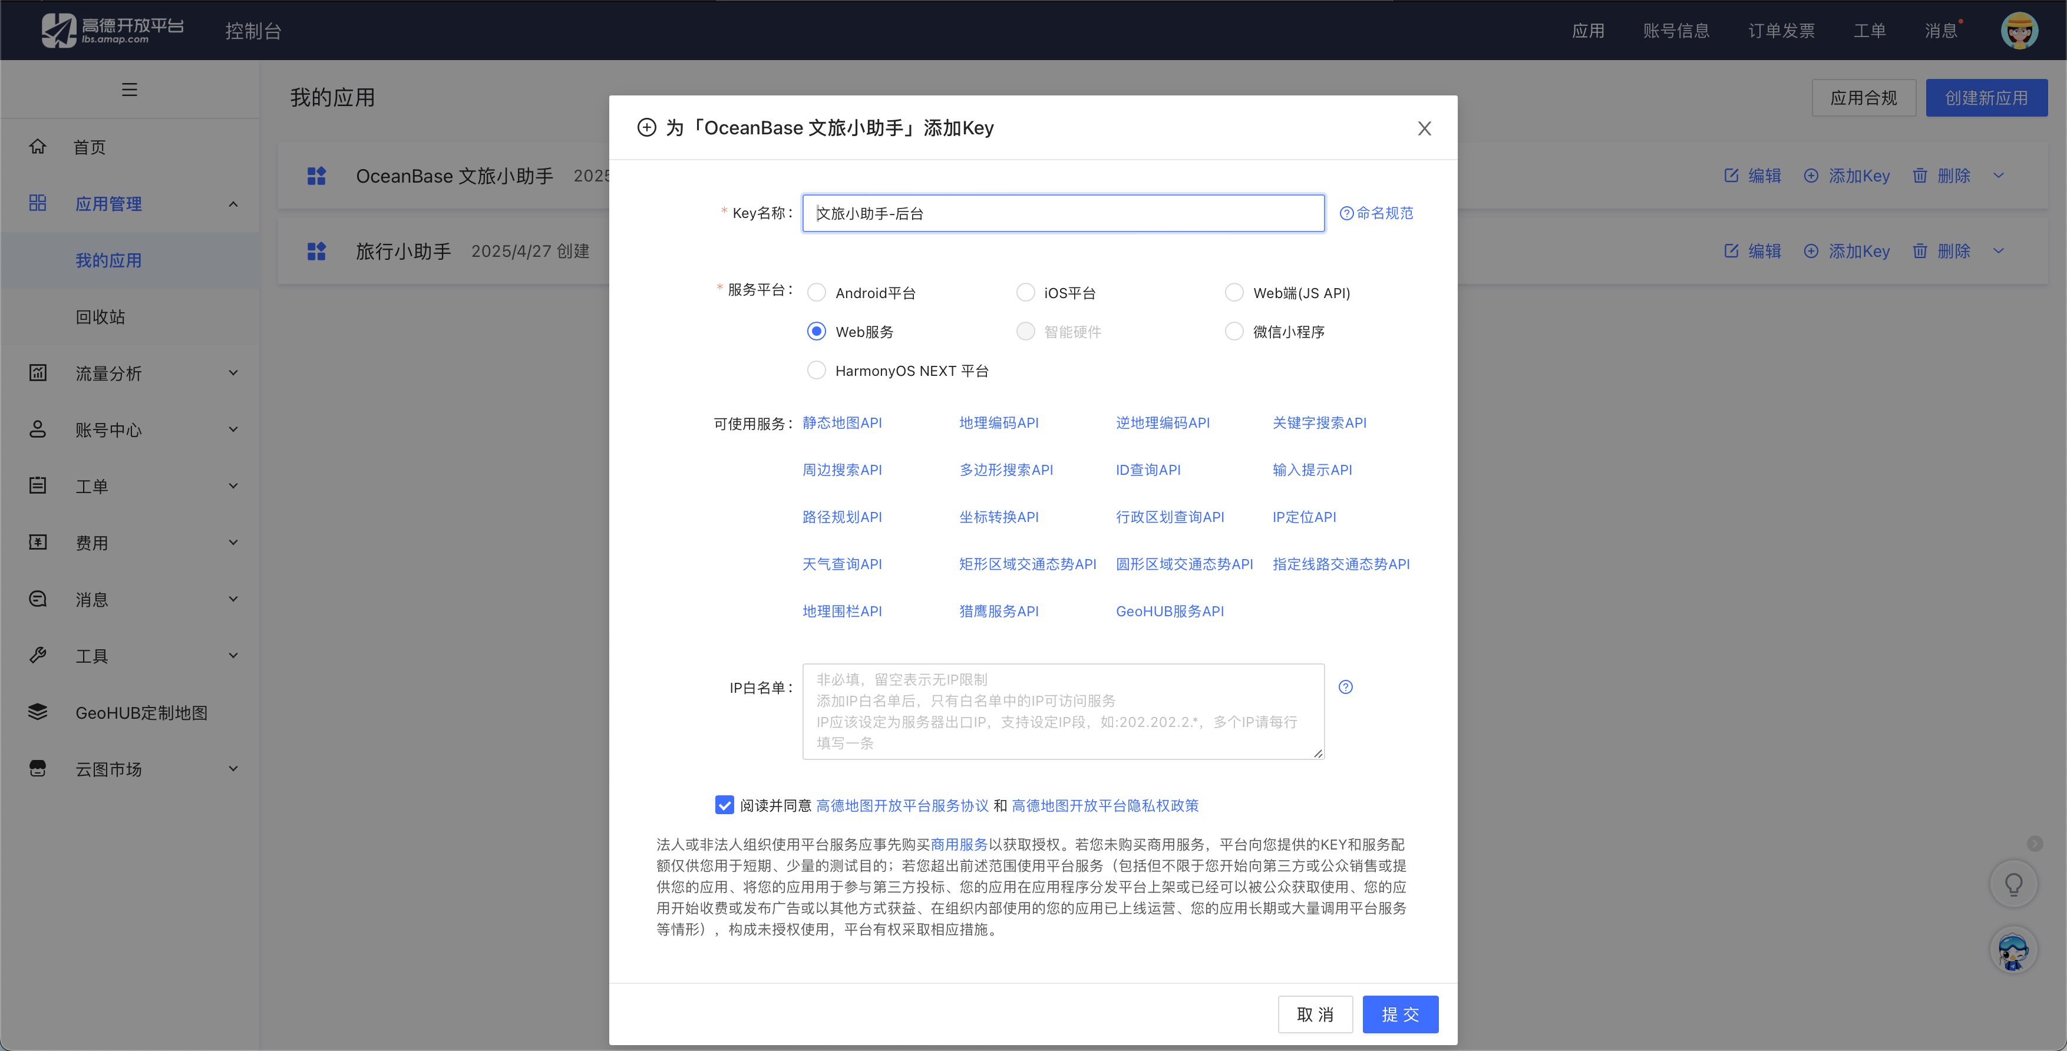The image size is (2067, 1051).
Task: Choose 微信小程序 as service platform
Action: coord(1234,330)
